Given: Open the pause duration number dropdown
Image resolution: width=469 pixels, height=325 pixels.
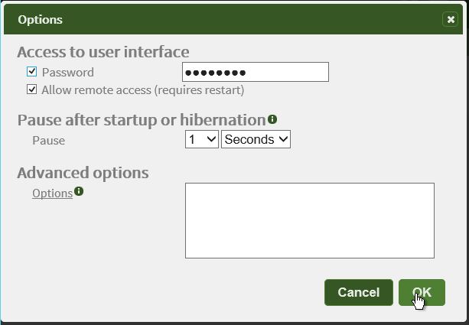Looking at the screenshot, I should pyautogui.click(x=202, y=139).
